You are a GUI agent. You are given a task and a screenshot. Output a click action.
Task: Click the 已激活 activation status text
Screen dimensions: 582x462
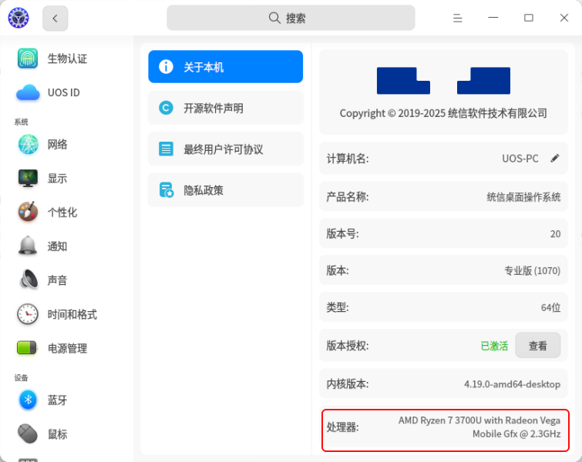coord(494,346)
